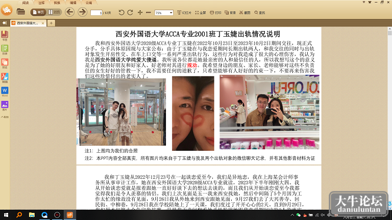Click the vertical scrollbar thumb

(390, 33)
